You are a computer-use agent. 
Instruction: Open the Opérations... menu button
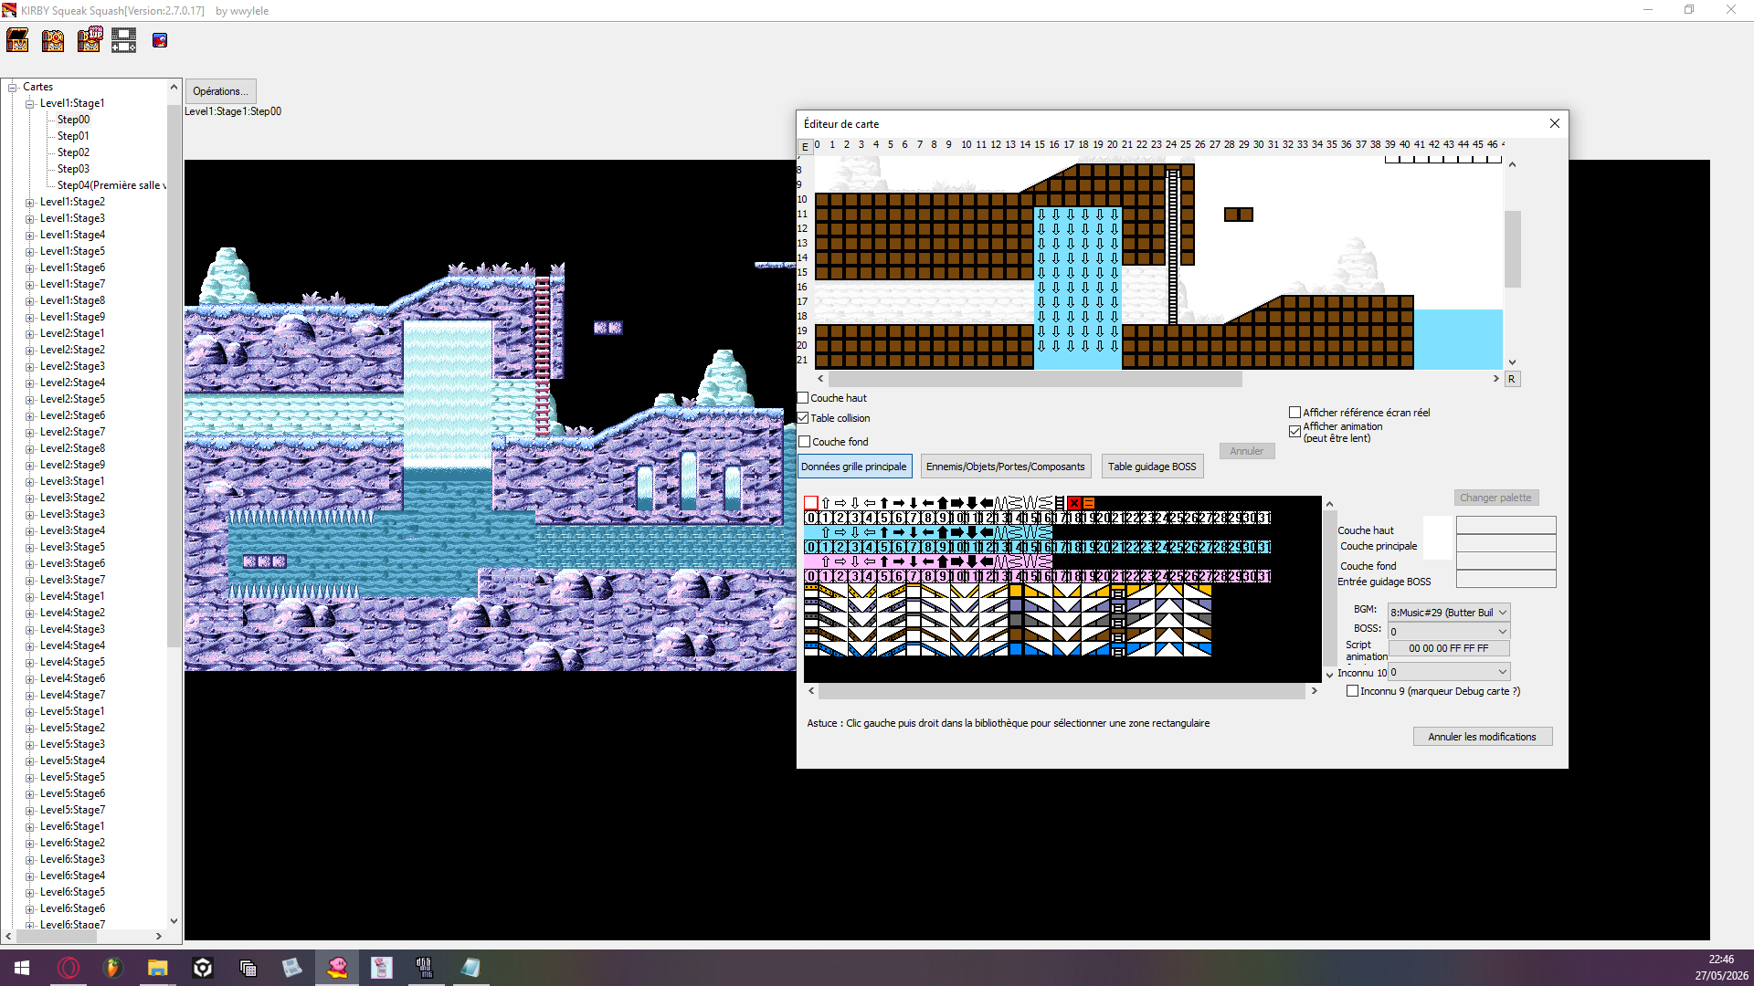click(x=220, y=91)
